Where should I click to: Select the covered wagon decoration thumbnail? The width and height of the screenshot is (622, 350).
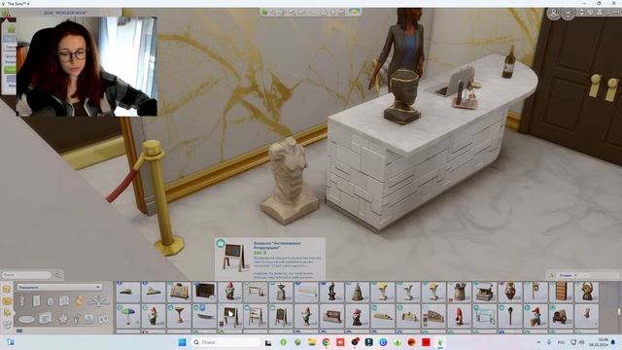[561, 316]
